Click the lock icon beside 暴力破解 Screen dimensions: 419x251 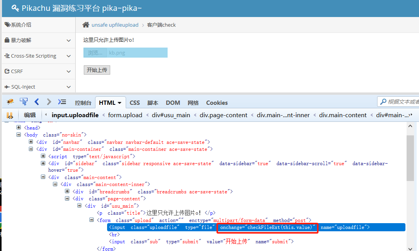tap(7, 40)
